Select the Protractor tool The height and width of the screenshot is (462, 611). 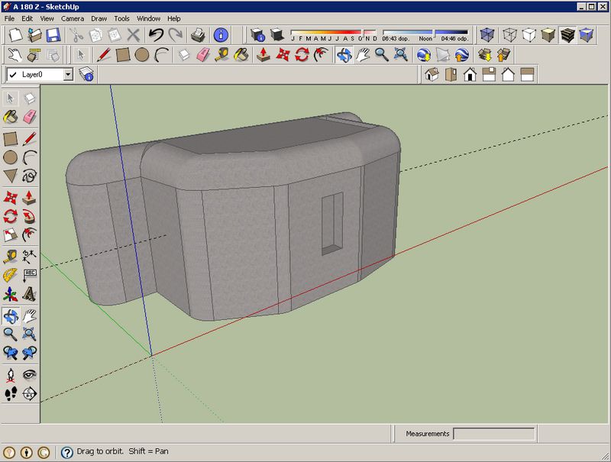(11, 275)
